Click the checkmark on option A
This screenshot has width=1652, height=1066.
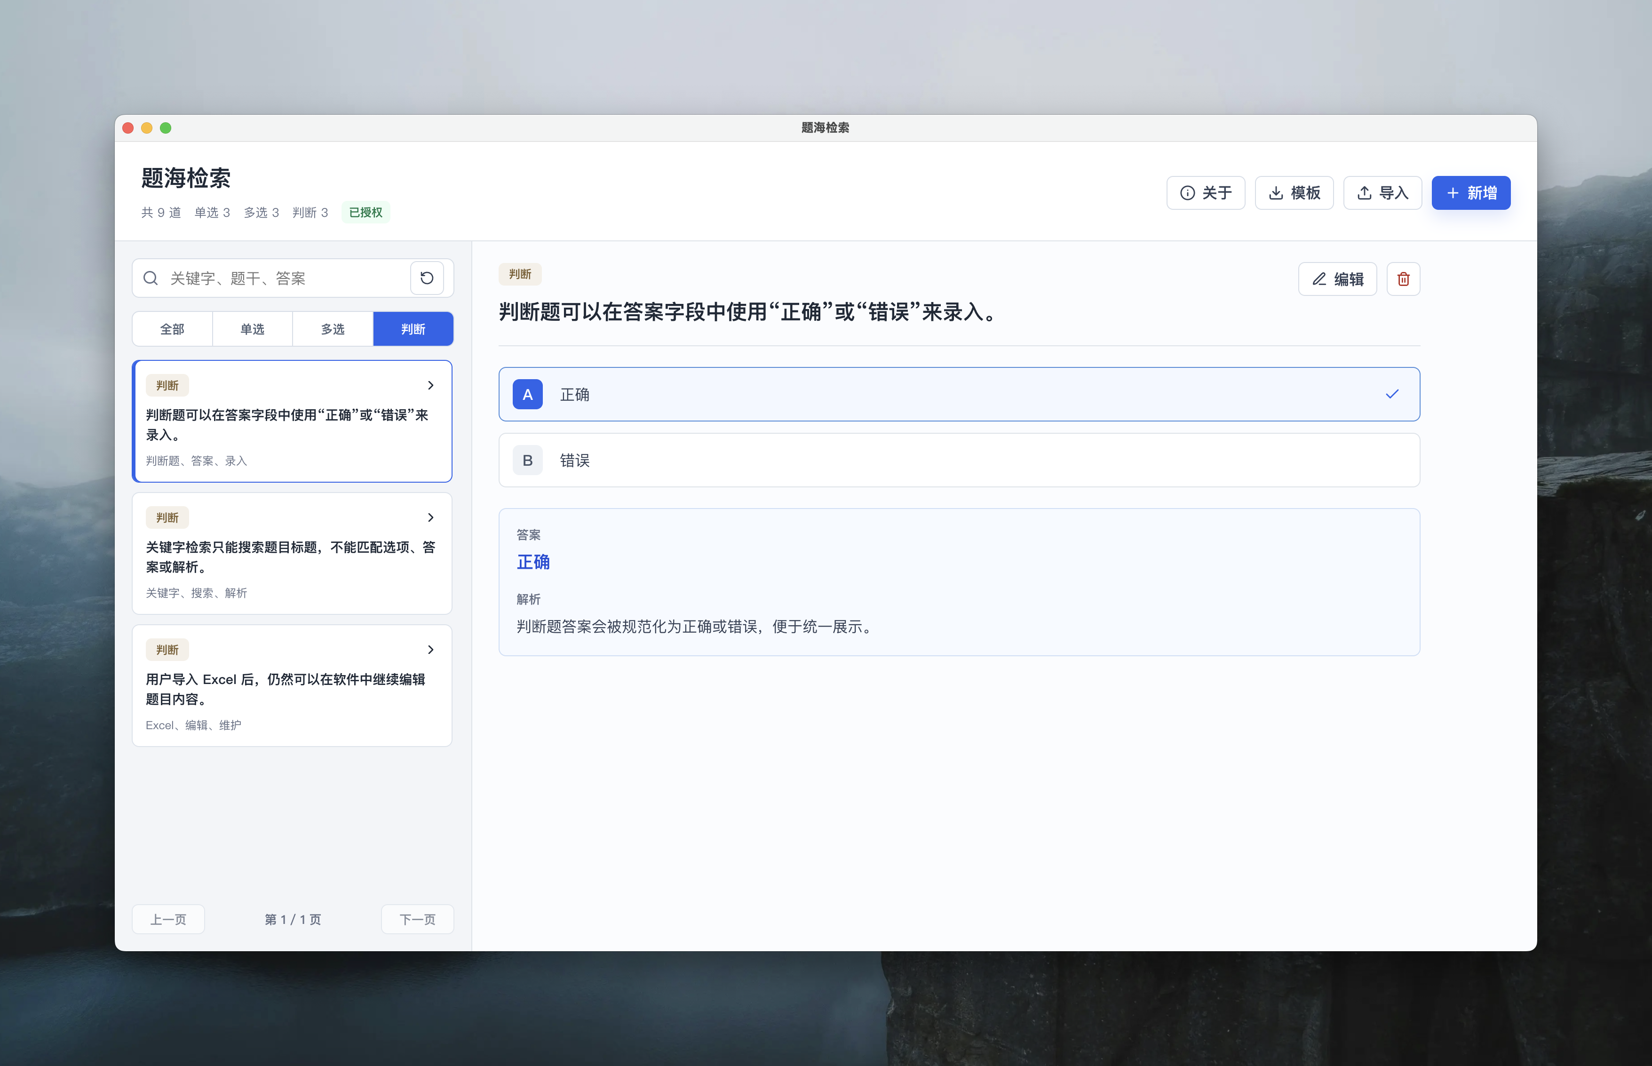coord(1392,395)
